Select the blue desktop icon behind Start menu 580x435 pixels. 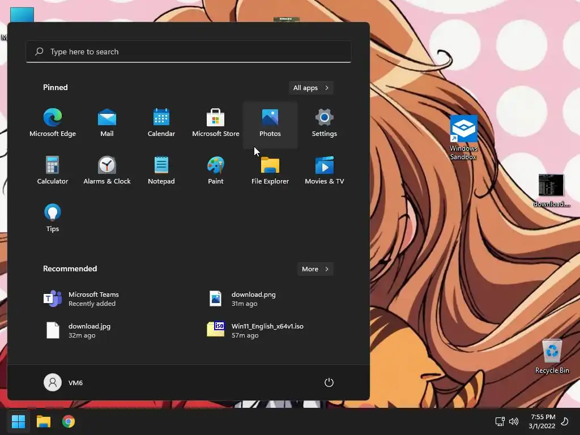coord(22,15)
